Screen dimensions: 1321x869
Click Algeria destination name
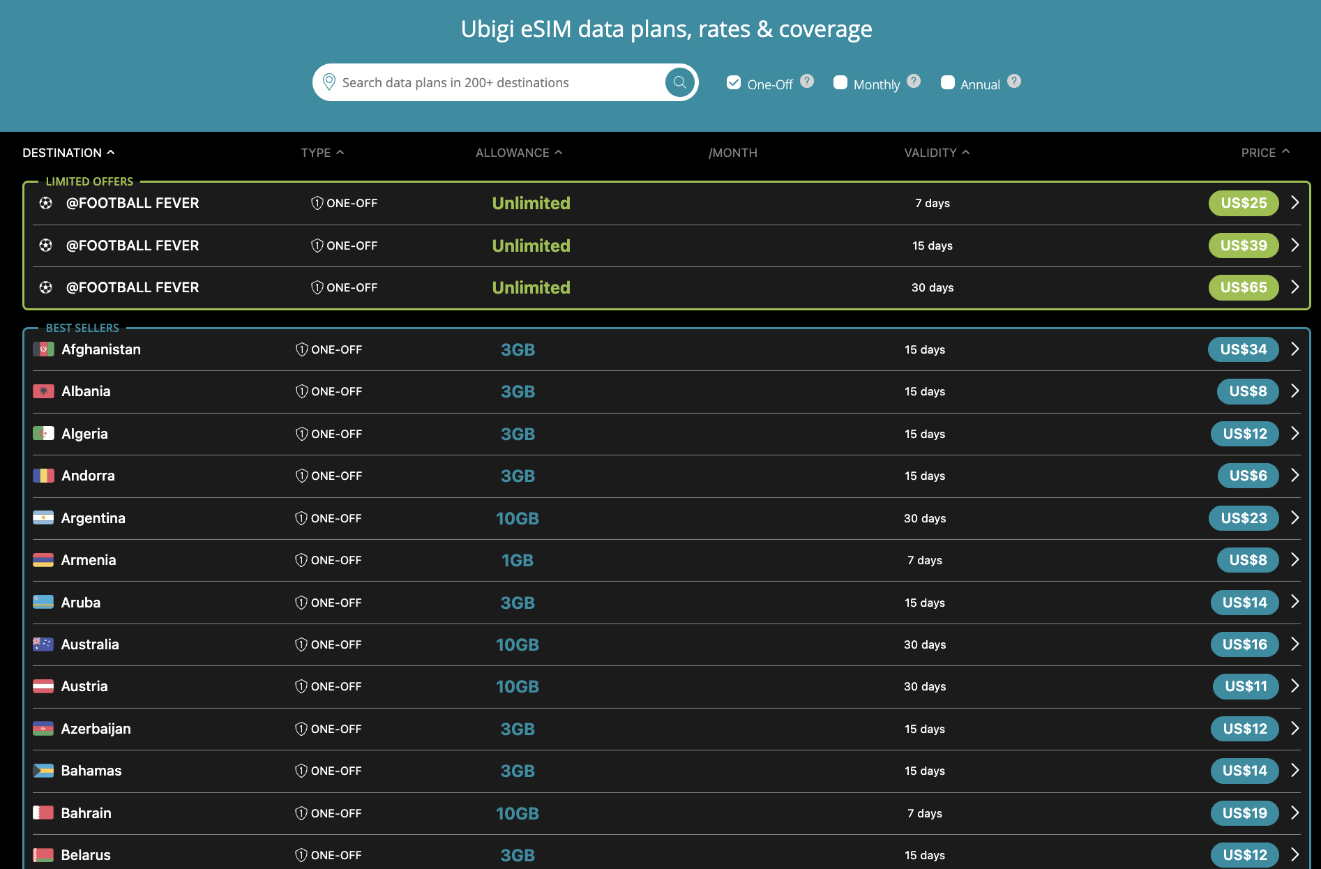click(x=84, y=434)
